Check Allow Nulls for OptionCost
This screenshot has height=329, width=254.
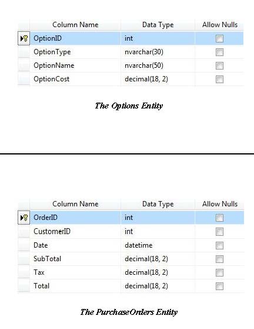click(219, 80)
